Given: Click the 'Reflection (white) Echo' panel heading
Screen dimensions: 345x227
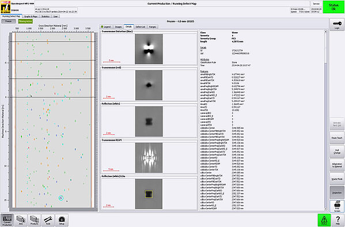Looking at the screenshot, I should click(113, 176).
